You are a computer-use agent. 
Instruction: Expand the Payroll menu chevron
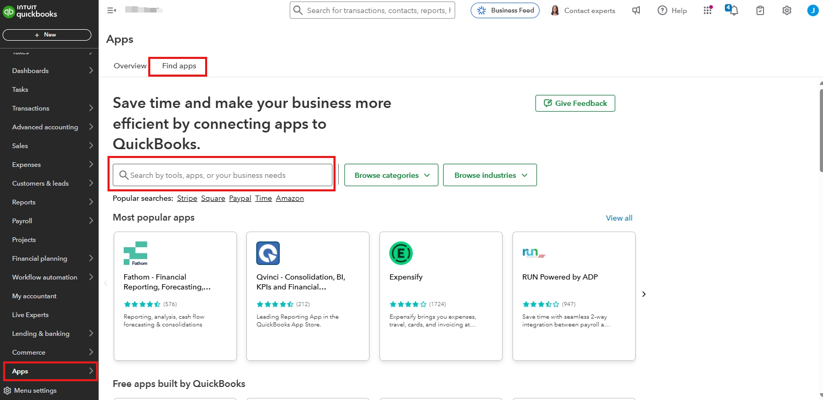(x=91, y=221)
